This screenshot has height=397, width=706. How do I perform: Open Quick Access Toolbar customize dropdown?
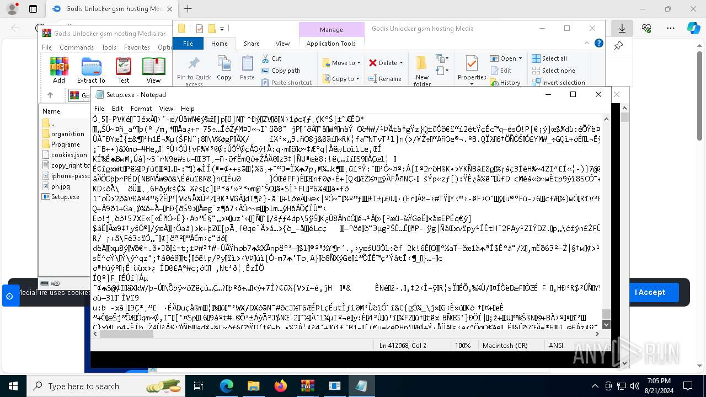(222, 29)
